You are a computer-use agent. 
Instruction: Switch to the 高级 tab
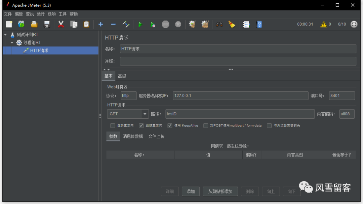122,76
